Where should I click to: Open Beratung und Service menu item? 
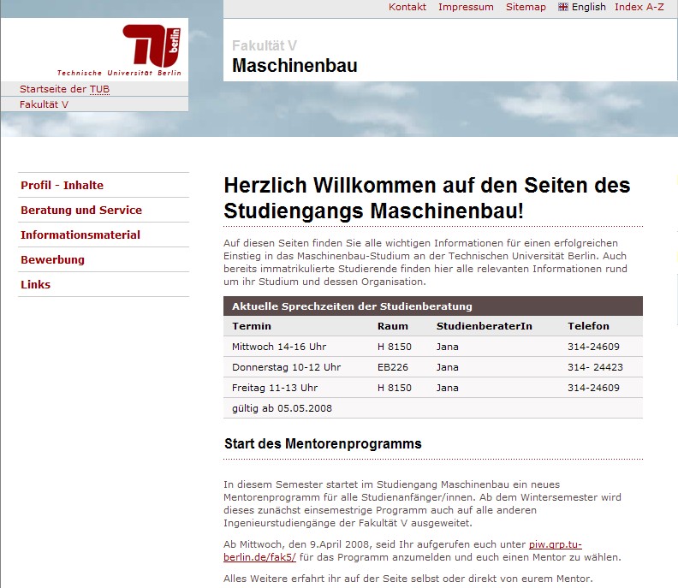click(81, 211)
